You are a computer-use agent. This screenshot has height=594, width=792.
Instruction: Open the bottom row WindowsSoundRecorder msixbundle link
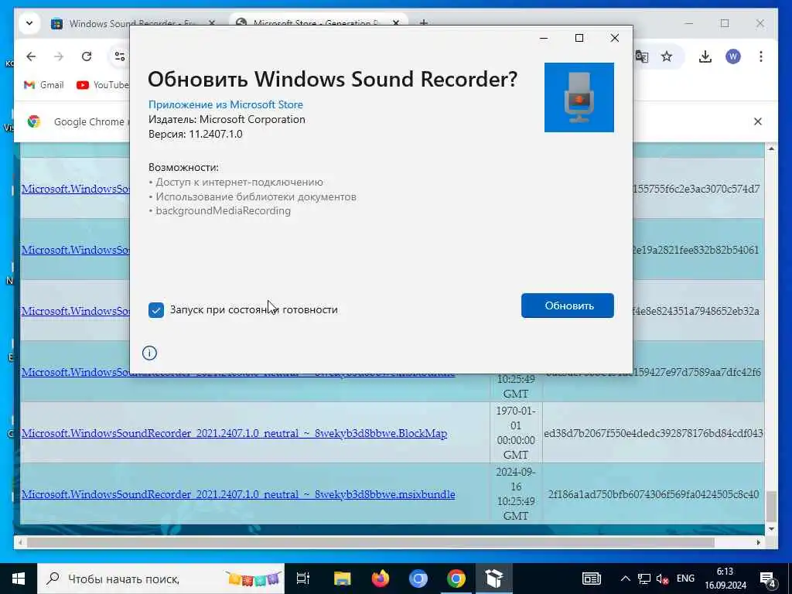238,494
